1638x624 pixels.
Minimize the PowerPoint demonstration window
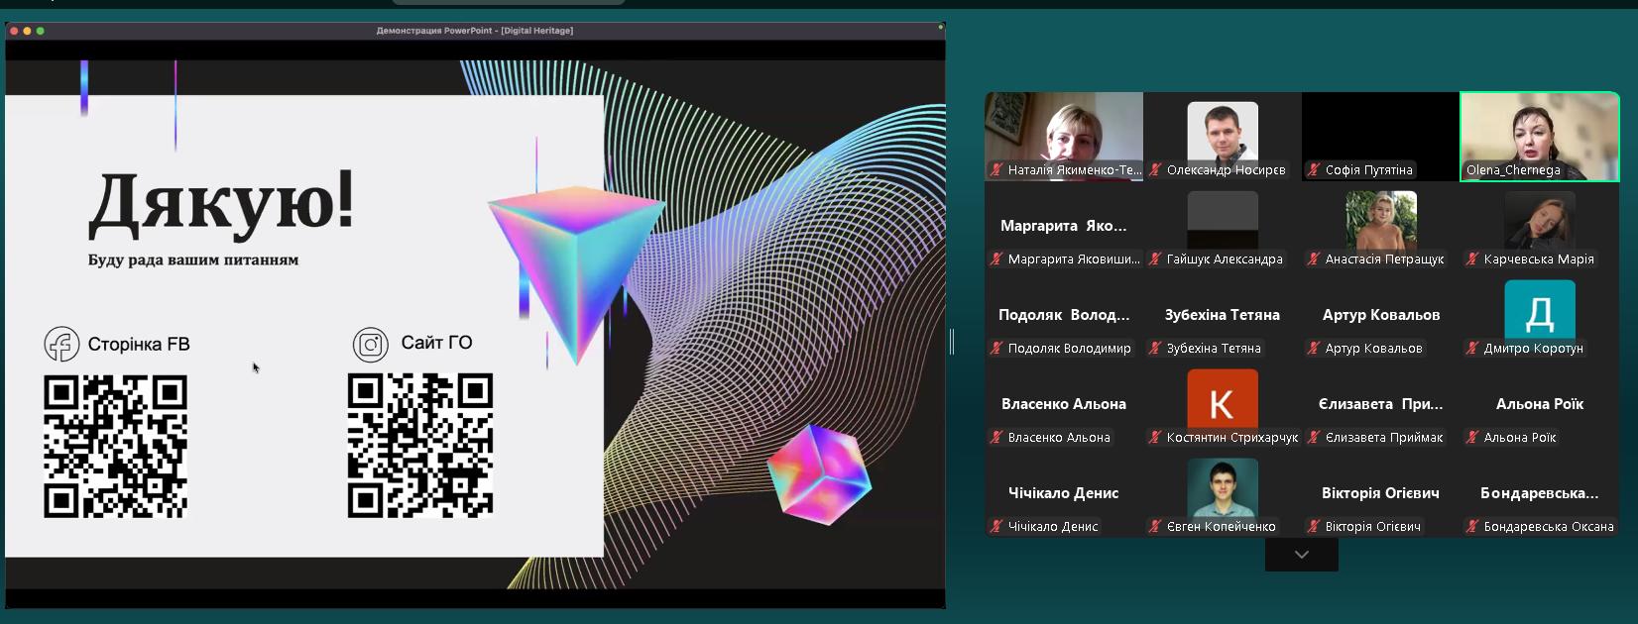pos(27,31)
